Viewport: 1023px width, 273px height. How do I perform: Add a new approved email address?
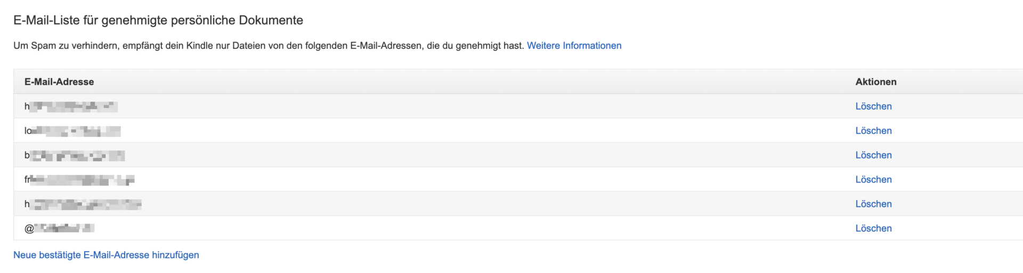point(106,255)
